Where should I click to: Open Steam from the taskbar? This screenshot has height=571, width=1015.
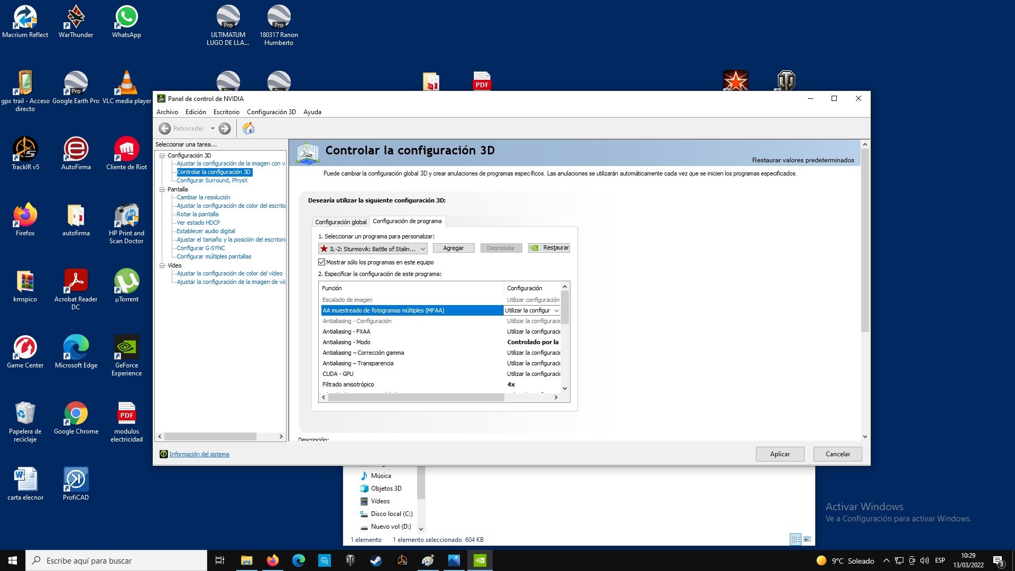[x=376, y=560]
